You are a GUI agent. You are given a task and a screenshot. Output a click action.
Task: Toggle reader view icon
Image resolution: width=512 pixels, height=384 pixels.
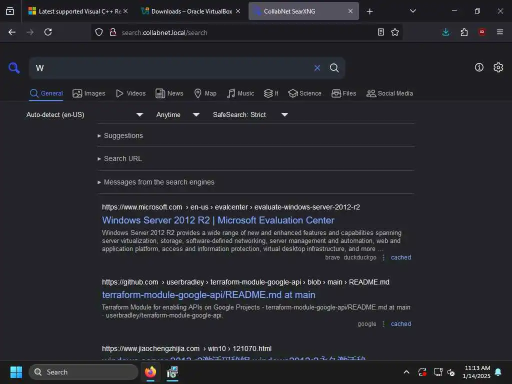coord(380,32)
